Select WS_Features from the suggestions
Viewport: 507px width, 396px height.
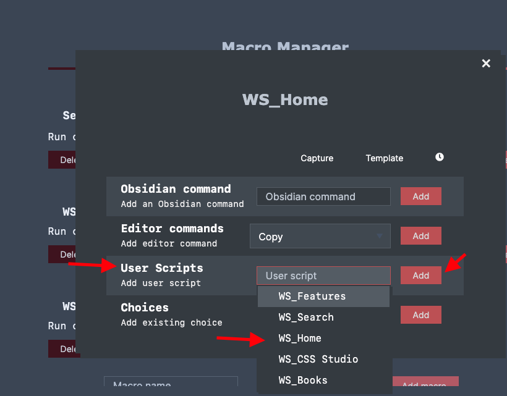click(323, 296)
